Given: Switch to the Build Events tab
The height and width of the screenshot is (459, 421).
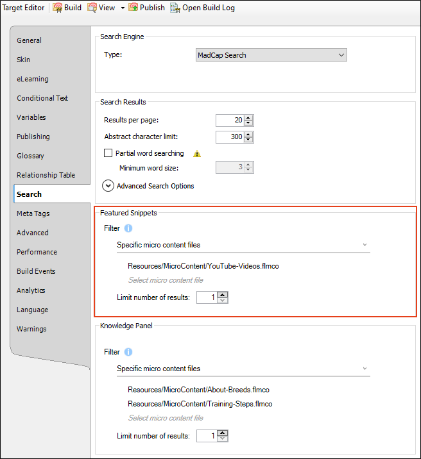Looking at the screenshot, I should 36,271.
